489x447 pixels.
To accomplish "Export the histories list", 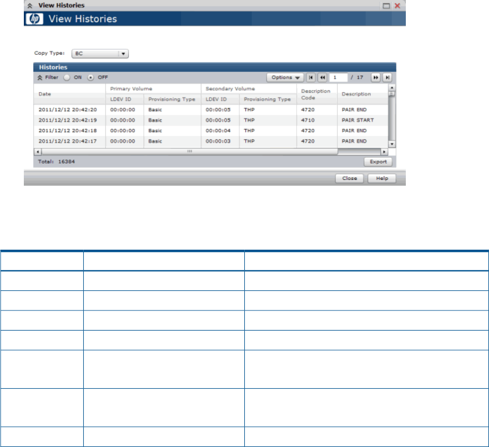I will (x=378, y=162).
